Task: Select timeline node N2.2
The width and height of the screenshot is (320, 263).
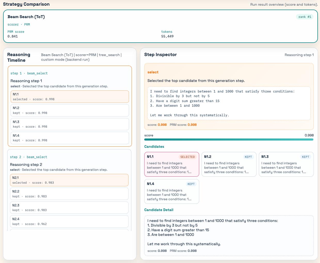Action: (69, 194)
